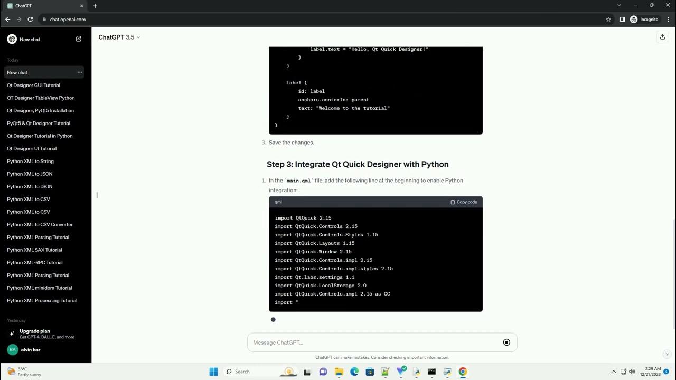Open Python XML SAX Tutorial chat
676x380 pixels.
(34, 250)
